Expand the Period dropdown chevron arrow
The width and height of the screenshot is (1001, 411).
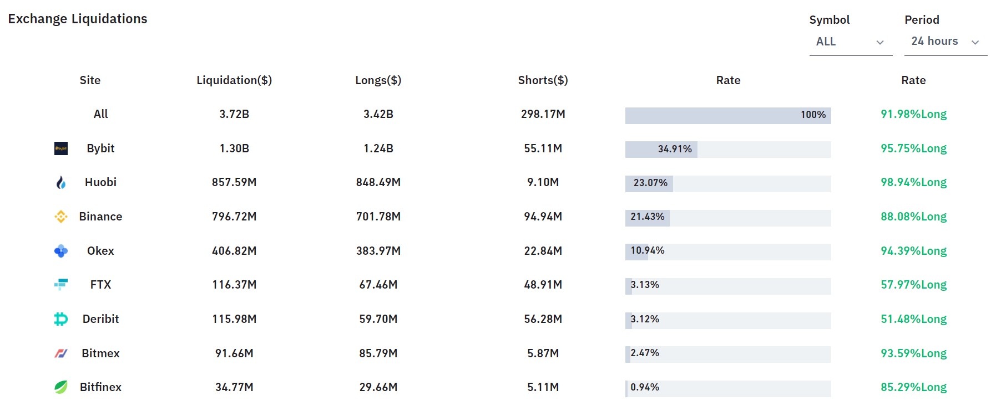pos(975,43)
